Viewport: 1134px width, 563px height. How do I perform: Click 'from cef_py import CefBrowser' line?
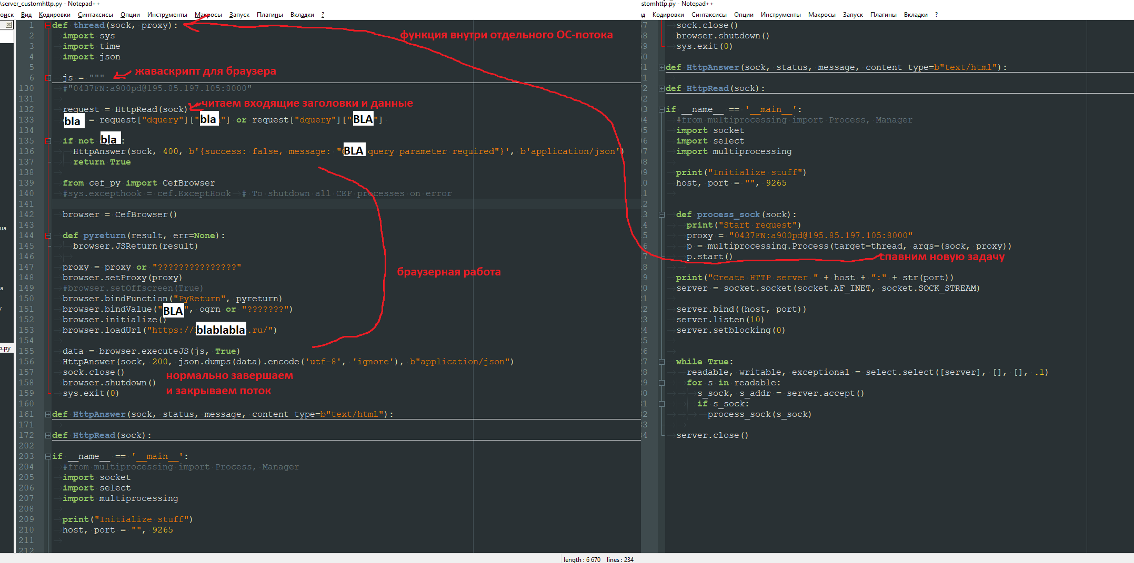(139, 183)
